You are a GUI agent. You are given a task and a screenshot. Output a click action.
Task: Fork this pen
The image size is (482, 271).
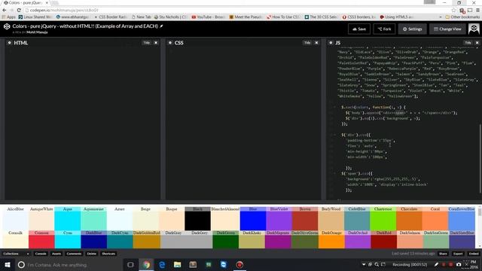pos(384,29)
